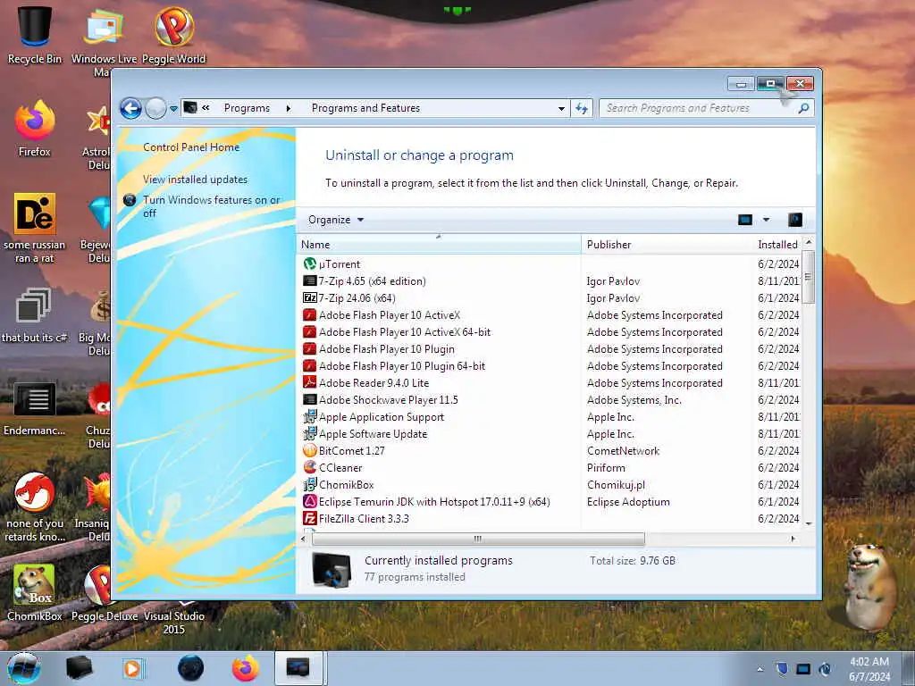Click the Eclipse Adoptium publisher cell
The width and height of the screenshot is (915, 686).
(628, 502)
